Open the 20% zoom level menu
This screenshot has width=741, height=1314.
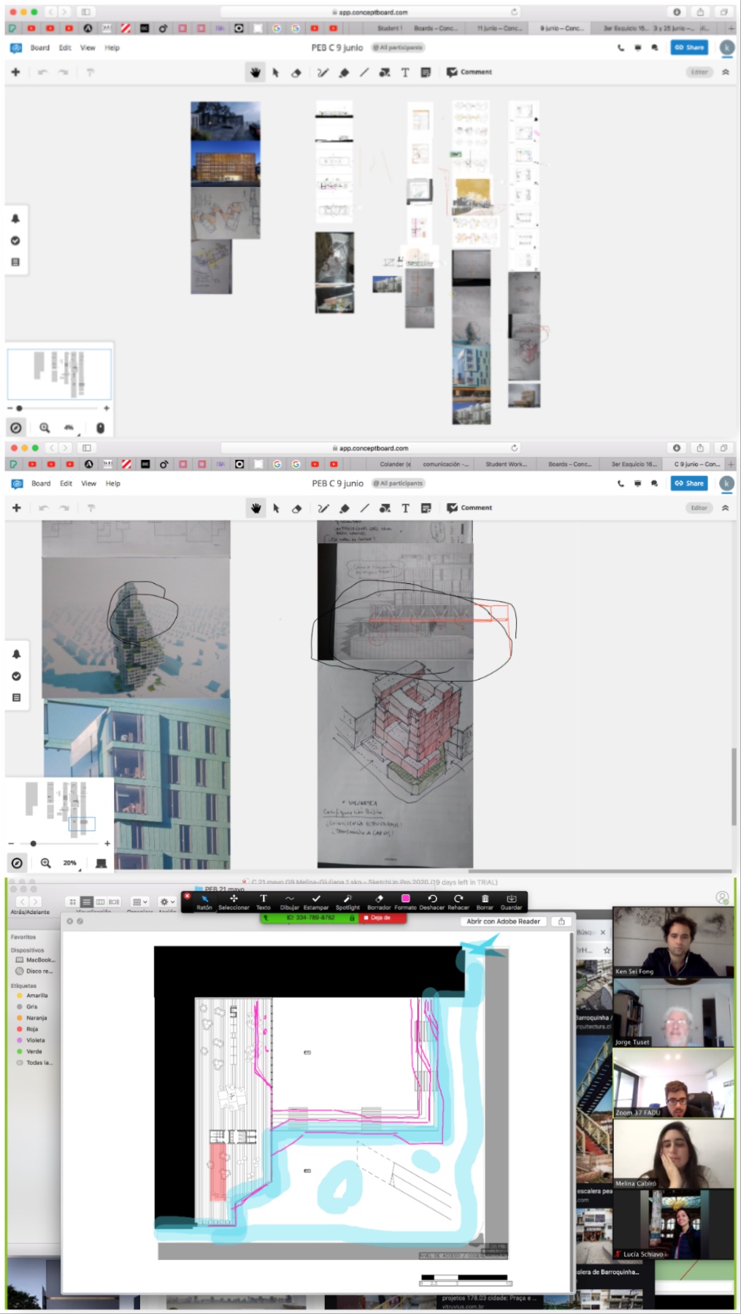pyautogui.click(x=69, y=863)
